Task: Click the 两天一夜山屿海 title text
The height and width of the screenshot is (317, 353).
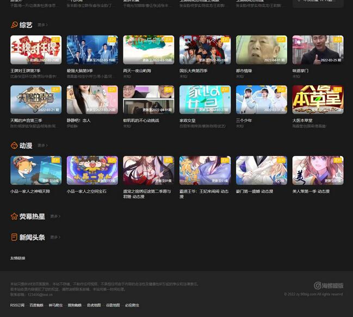Action: coord(137,71)
